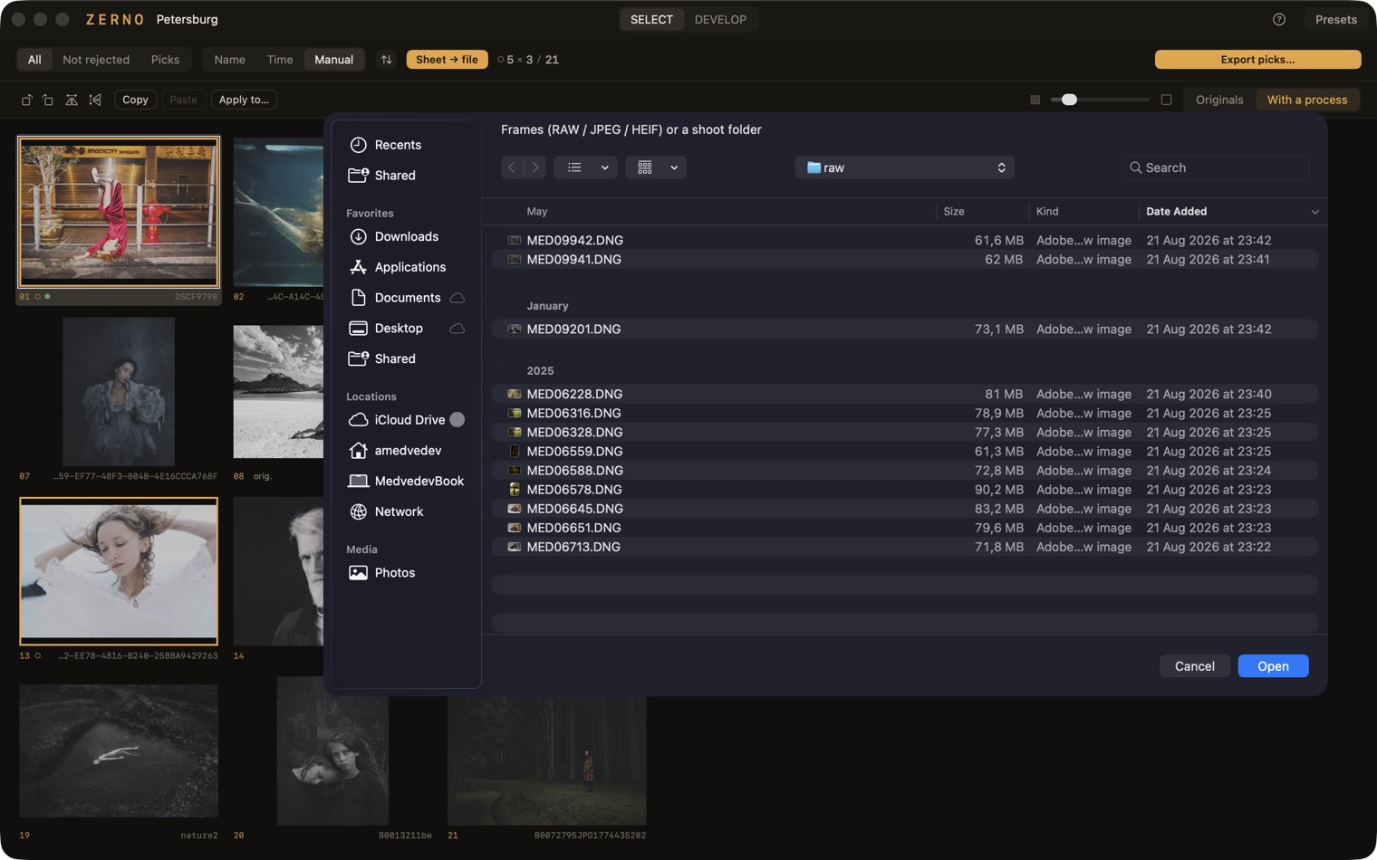Rotate the frame counter-clockwise
1377x860 pixels.
pos(26,100)
